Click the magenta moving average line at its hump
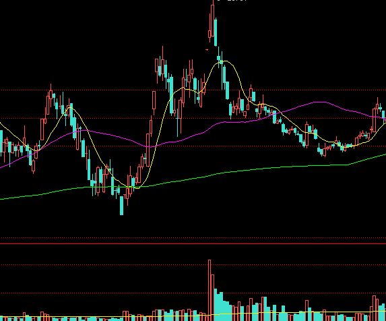Screen dimensions: 386x321 coord(320,102)
